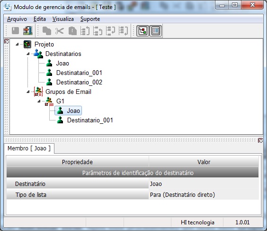
Task: Toggle the project tree view button
Action: tap(142, 31)
